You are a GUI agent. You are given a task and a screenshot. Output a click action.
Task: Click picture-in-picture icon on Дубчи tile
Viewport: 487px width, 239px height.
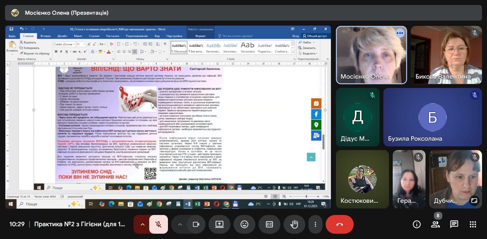coord(474,201)
